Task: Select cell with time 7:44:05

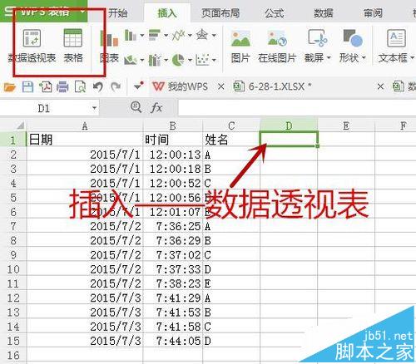Action: coord(173,341)
